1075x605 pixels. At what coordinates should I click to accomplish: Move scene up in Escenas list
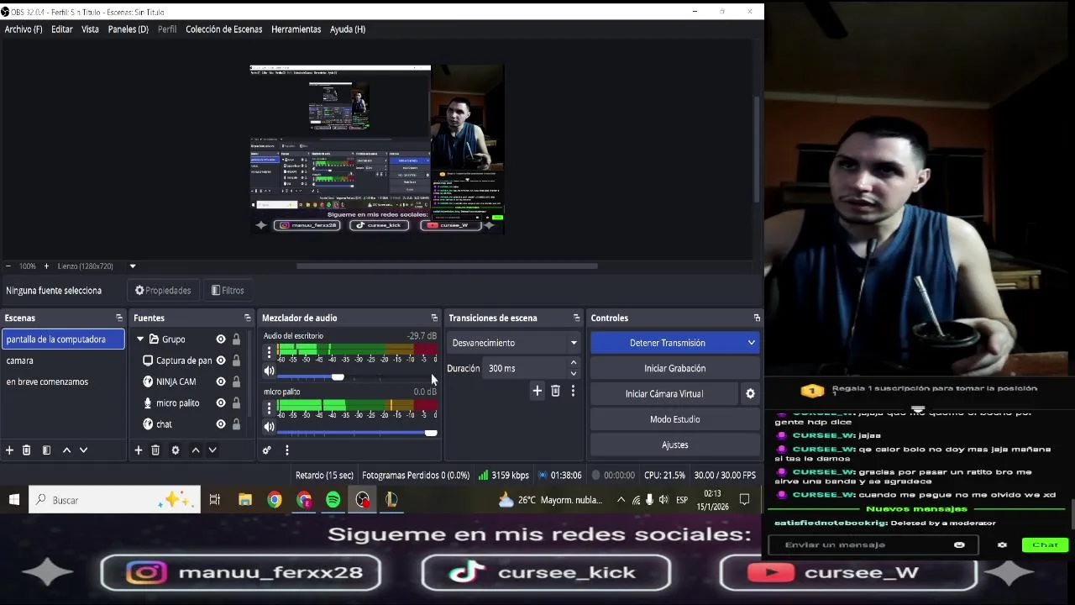click(x=66, y=450)
